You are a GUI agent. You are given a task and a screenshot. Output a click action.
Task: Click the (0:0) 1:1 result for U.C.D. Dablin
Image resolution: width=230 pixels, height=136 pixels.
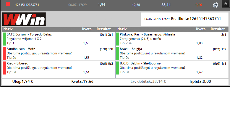pyautogui.click(x=219, y=64)
